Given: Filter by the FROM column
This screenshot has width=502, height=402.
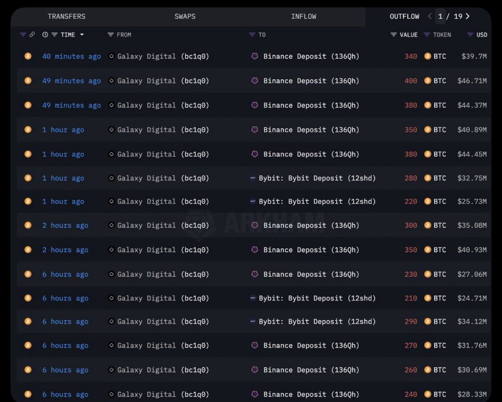Looking at the screenshot, I should pos(110,35).
